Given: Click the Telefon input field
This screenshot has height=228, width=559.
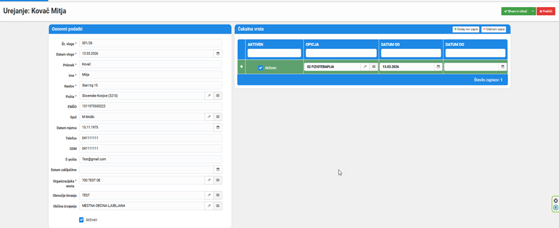Looking at the screenshot, I should point(150,138).
